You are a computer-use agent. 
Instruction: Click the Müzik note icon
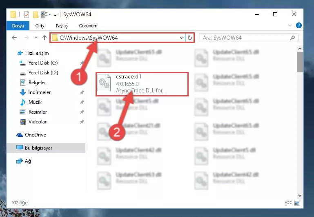coord(22,102)
